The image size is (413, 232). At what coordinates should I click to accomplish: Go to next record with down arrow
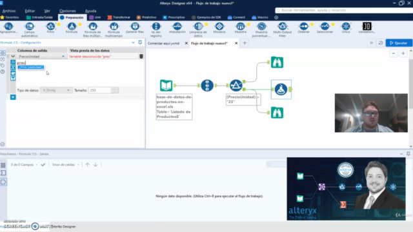[96, 165]
